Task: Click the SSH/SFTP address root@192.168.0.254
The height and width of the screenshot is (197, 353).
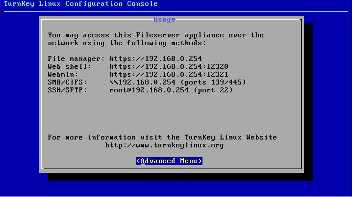Action: point(149,90)
